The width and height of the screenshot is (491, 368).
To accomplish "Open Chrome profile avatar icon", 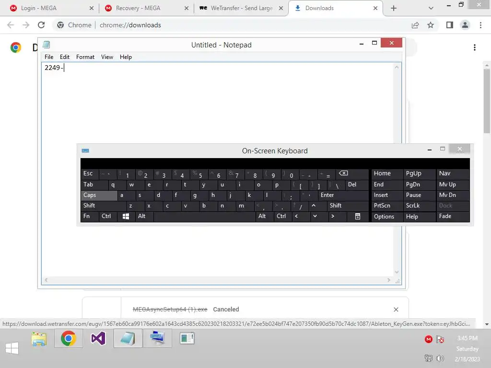I will (x=465, y=25).
